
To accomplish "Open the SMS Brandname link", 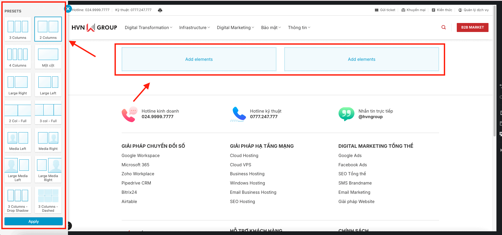I will [355, 183].
